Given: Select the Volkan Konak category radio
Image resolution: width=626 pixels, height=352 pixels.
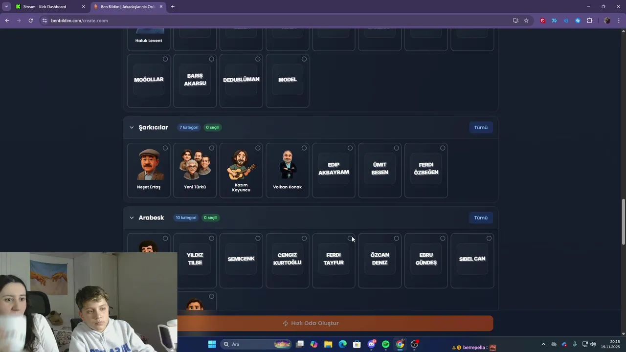Looking at the screenshot, I should point(304,148).
